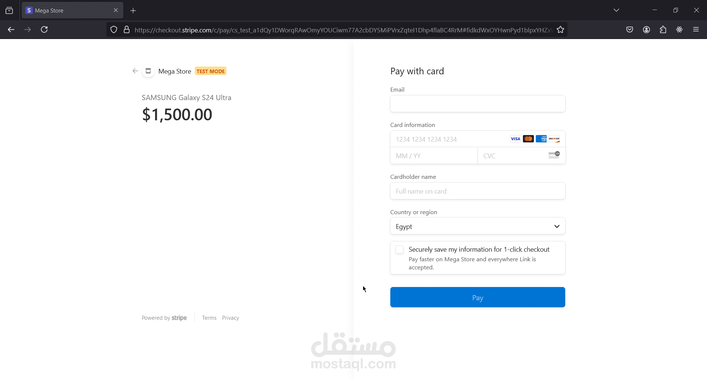Focus the Cardholder name field
707x379 pixels.
point(478,191)
